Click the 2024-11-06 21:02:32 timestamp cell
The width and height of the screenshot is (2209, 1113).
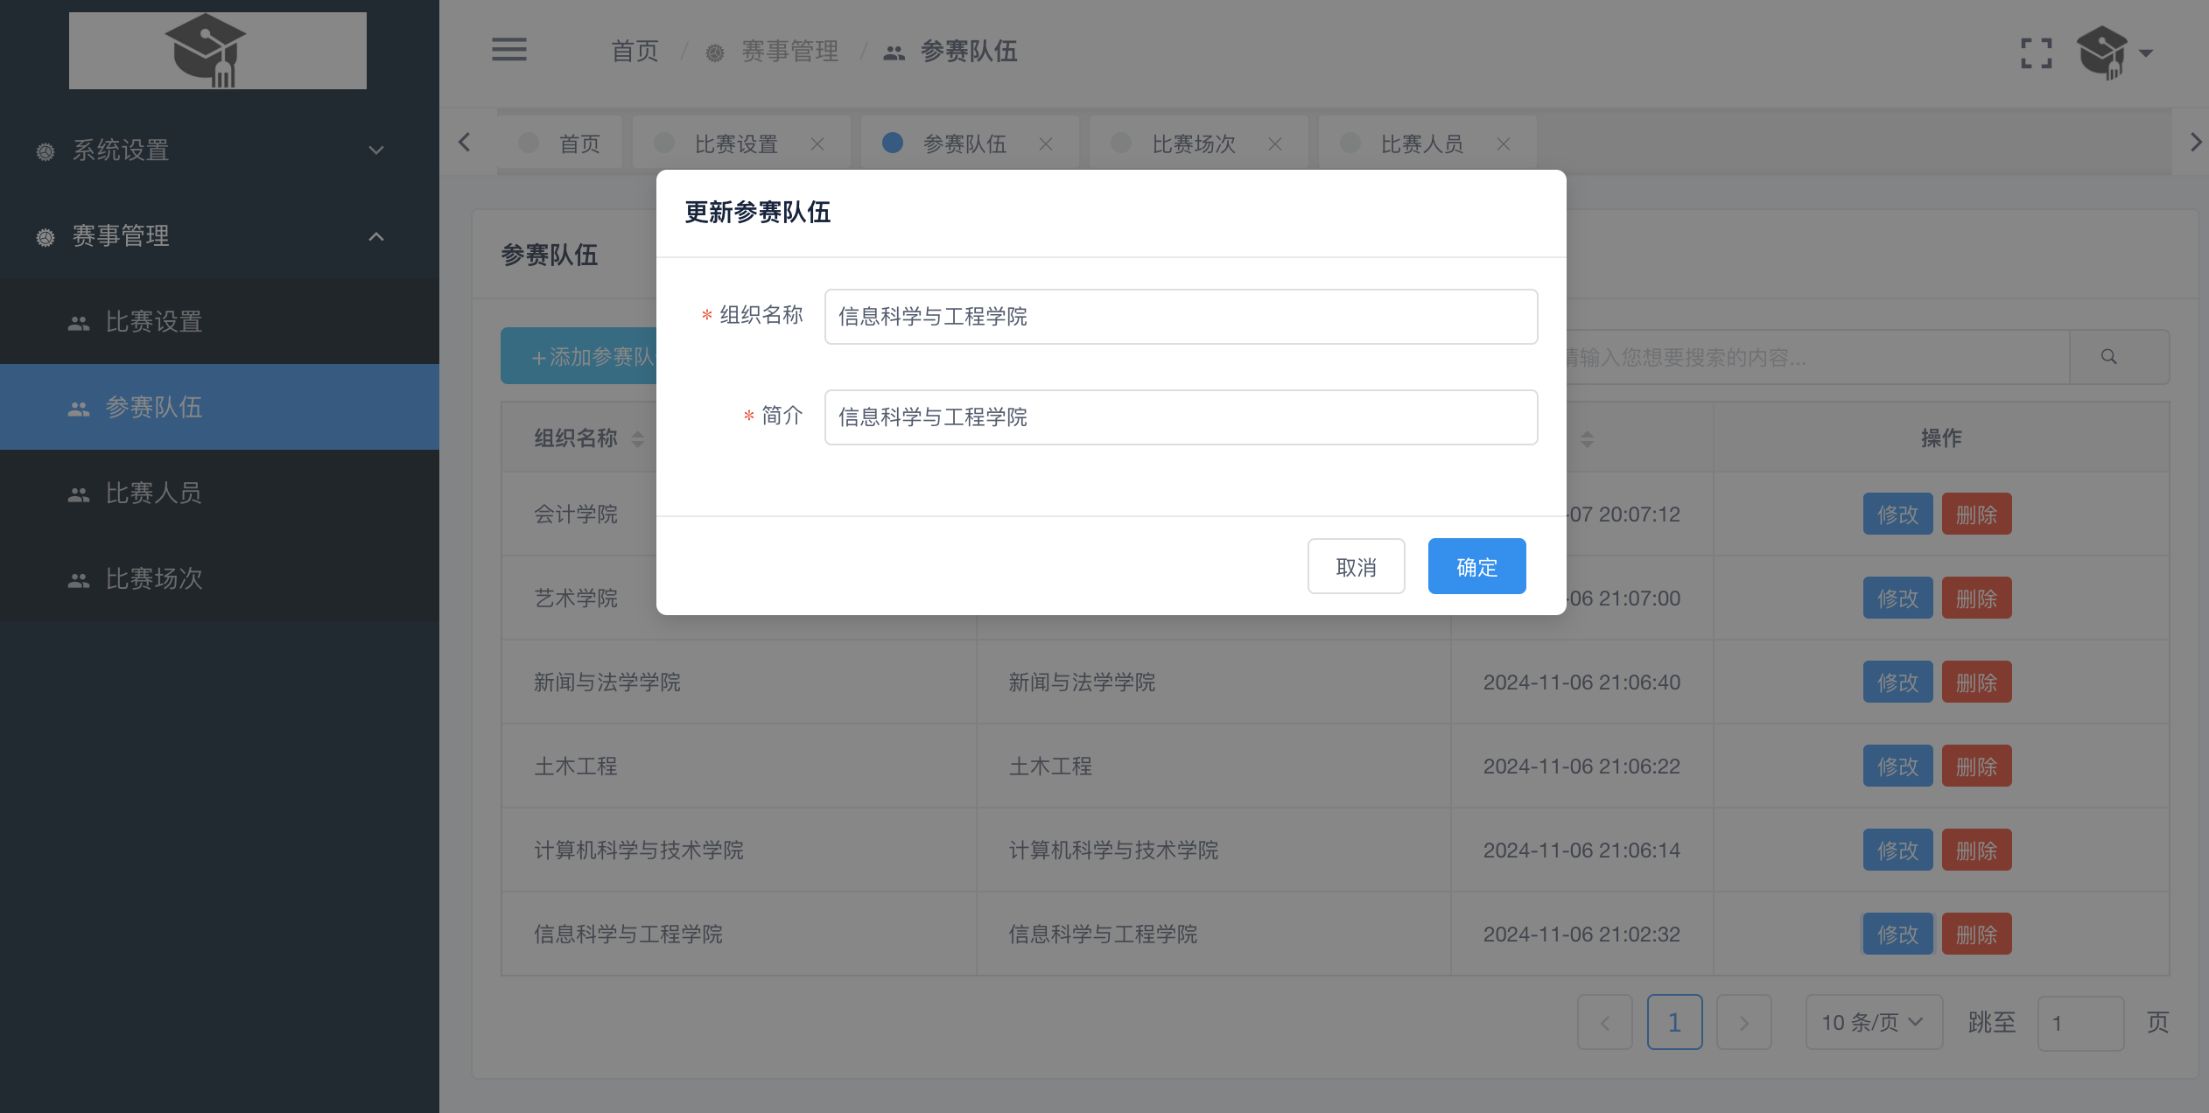pyautogui.click(x=1581, y=934)
